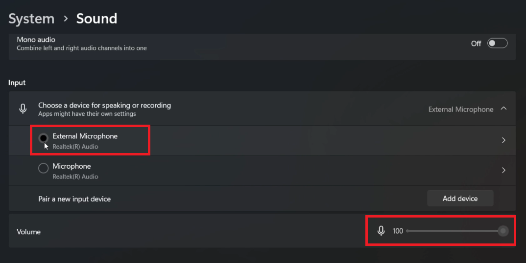Turn on the Mono audio switch

[497, 44]
